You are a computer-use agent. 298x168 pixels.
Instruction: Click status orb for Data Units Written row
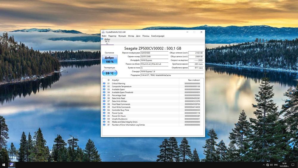[x=104, y=101]
